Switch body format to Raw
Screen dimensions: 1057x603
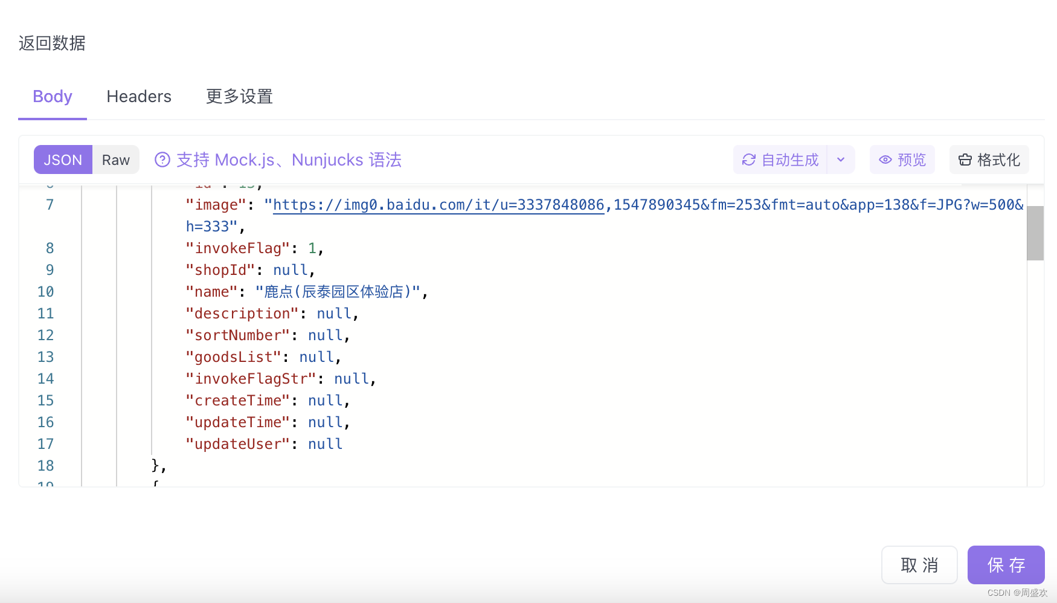point(116,160)
